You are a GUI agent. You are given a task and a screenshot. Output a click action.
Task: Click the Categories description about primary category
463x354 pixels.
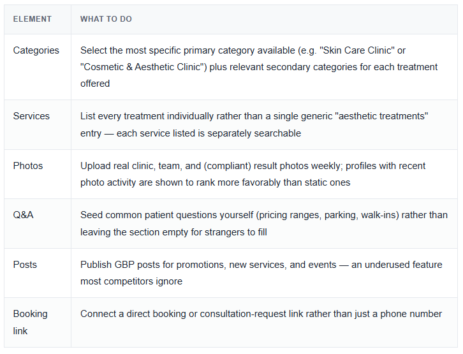[x=259, y=67]
